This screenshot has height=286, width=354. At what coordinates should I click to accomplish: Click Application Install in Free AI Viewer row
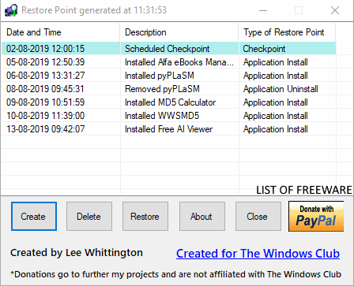coord(276,129)
